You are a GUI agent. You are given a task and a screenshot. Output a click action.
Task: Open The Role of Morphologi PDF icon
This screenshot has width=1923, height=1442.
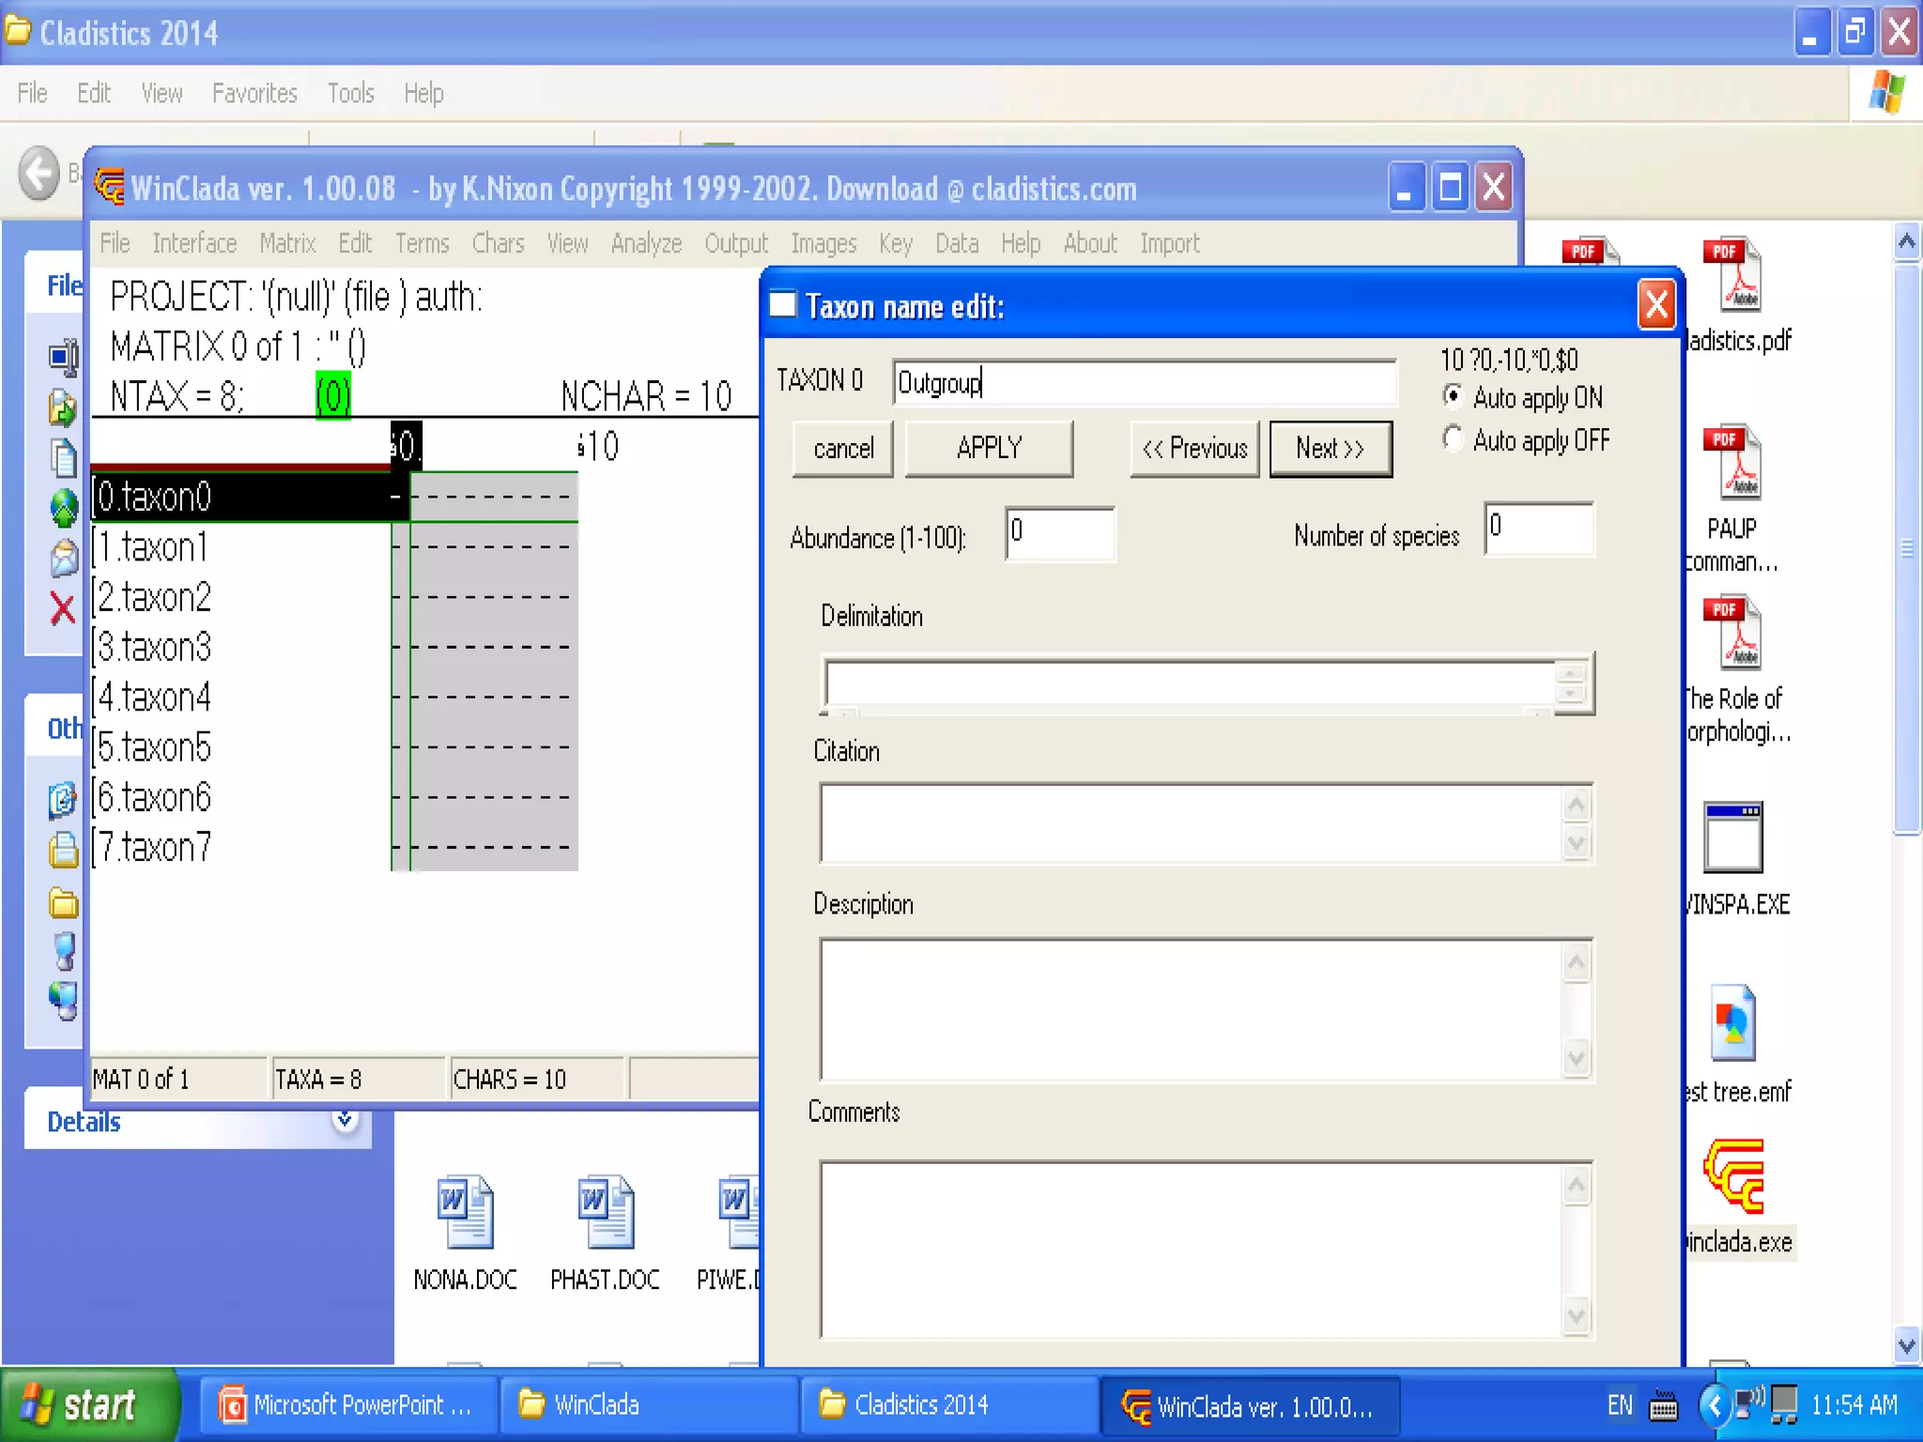click(1732, 633)
